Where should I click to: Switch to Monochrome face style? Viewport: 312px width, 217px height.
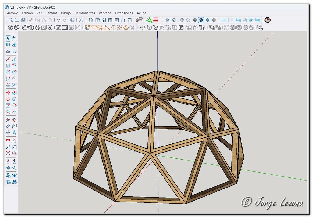tap(214, 20)
